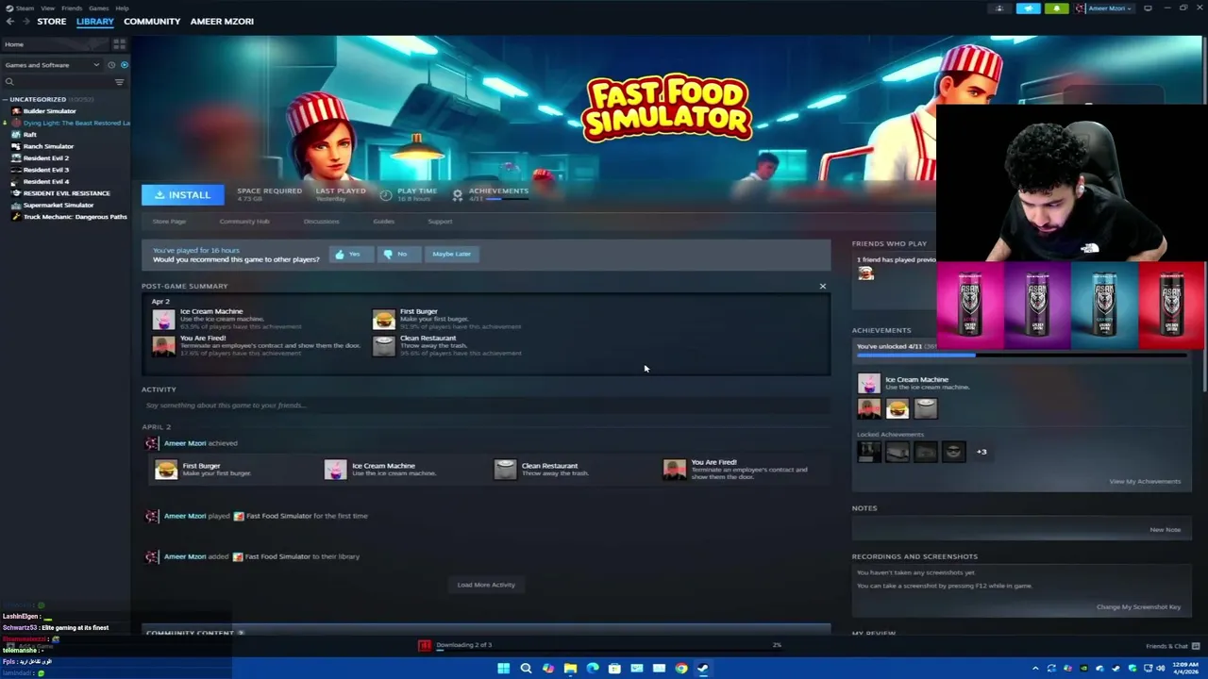The height and width of the screenshot is (679, 1208).
Task: Open the achievements gear icon in header
Action: pos(458,194)
